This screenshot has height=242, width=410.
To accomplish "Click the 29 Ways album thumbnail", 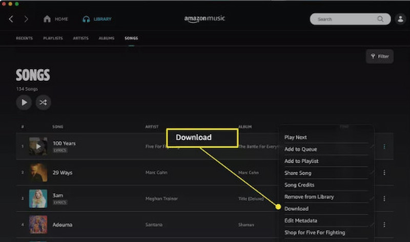I will click(x=38, y=172).
